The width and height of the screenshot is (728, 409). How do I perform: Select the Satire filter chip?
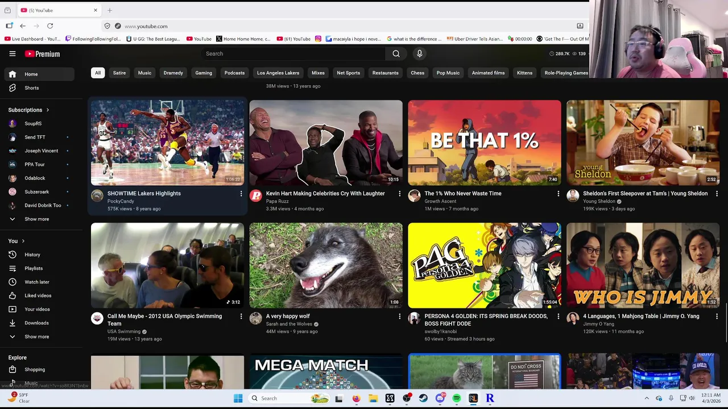click(119, 73)
